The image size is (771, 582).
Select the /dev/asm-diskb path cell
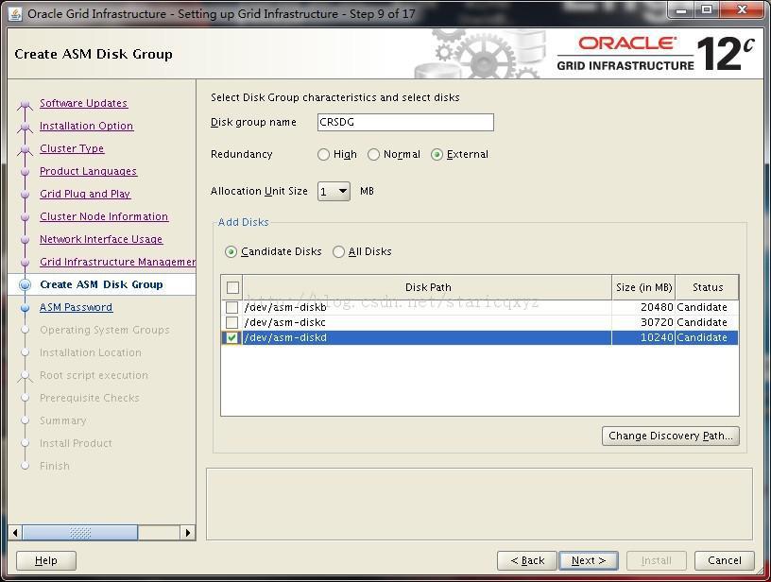pyautogui.click(x=427, y=307)
